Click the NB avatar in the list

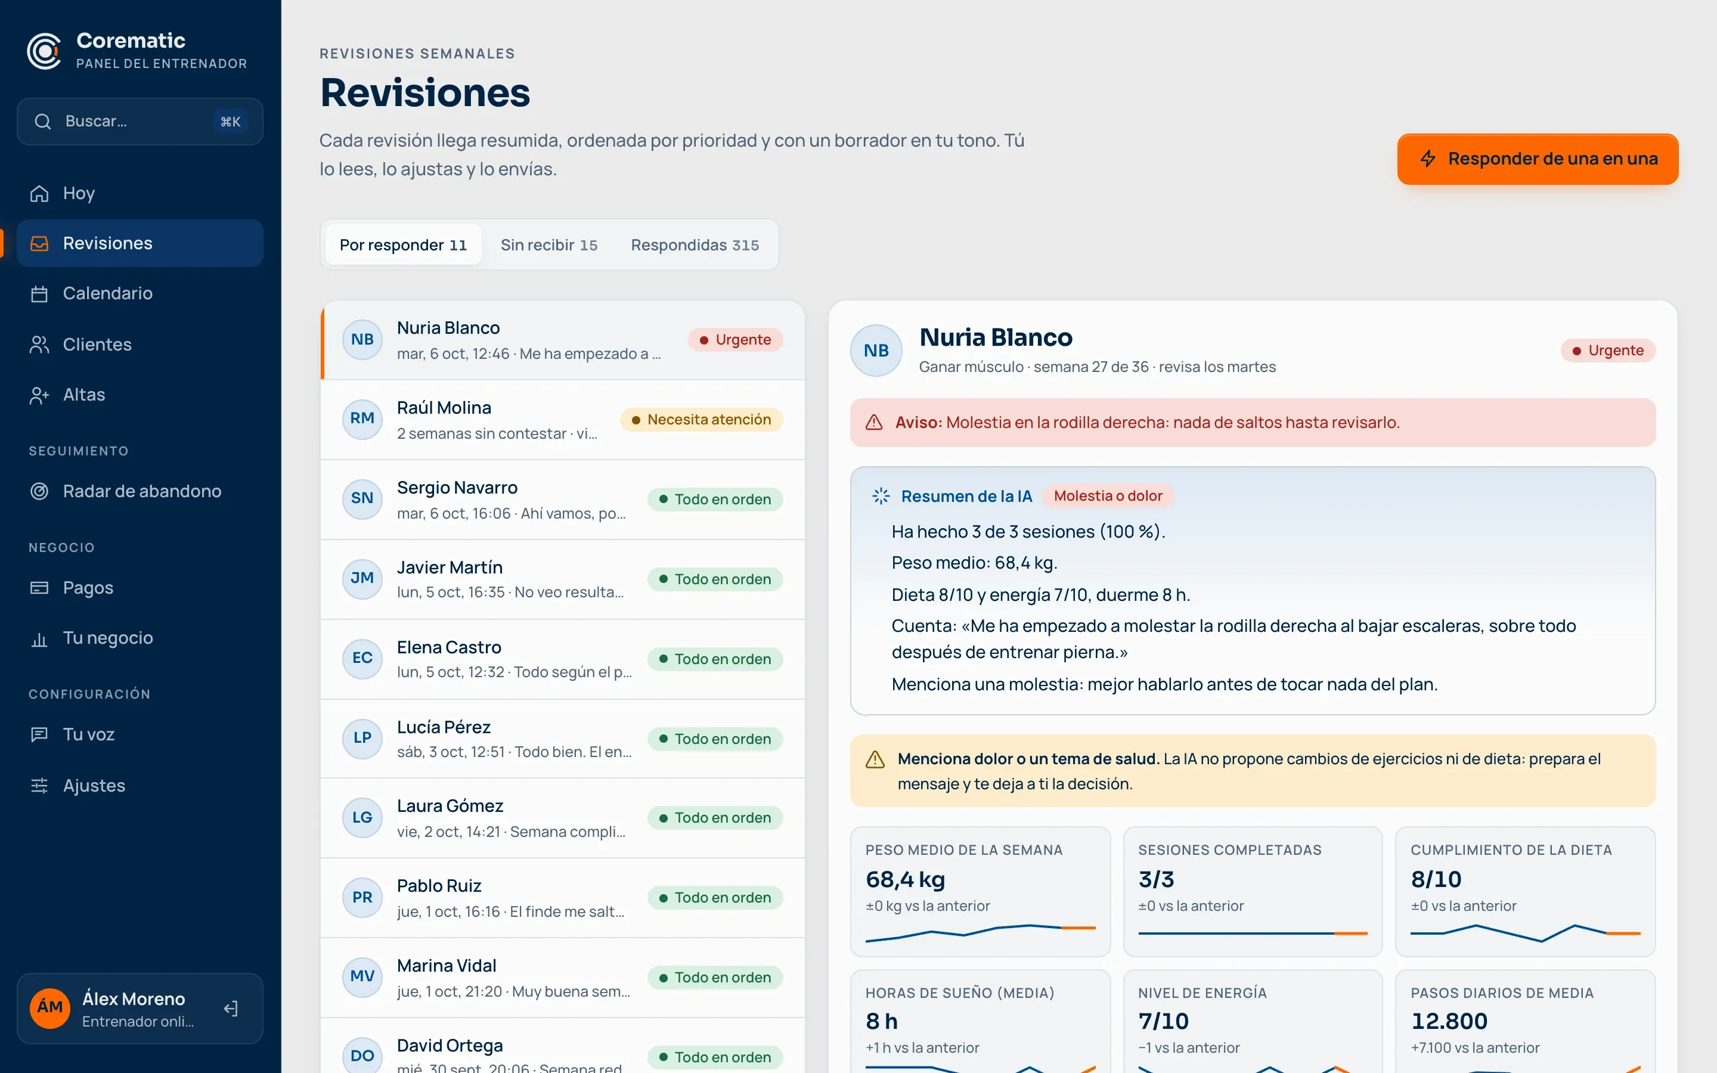[x=362, y=339]
